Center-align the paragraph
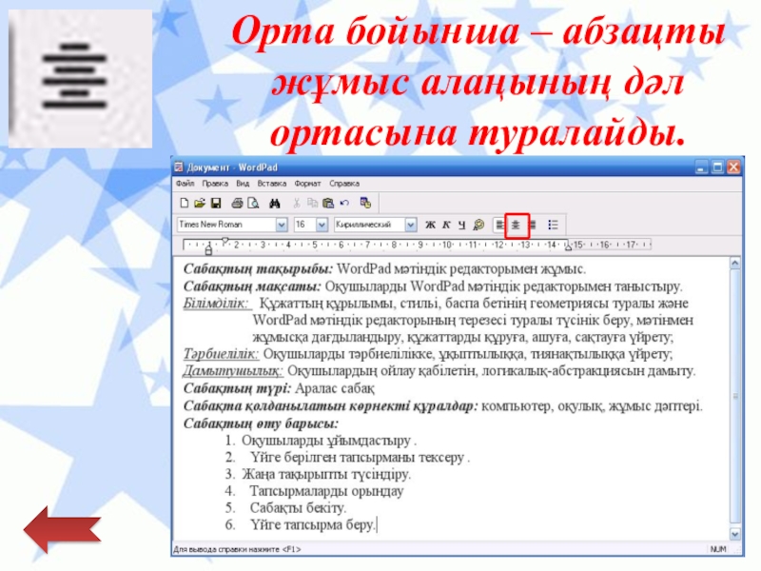761x571 pixels. [x=516, y=225]
